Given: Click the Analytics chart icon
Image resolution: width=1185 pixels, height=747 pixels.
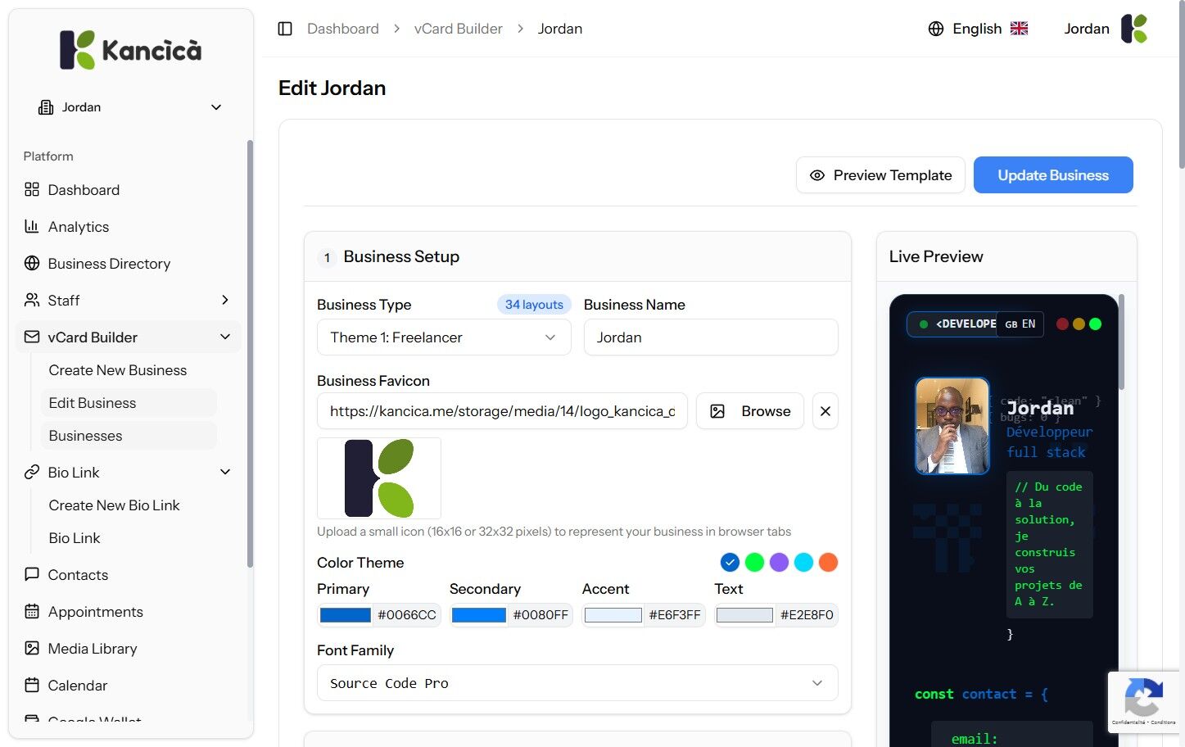Looking at the screenshot, I should [x=32, y=227].
